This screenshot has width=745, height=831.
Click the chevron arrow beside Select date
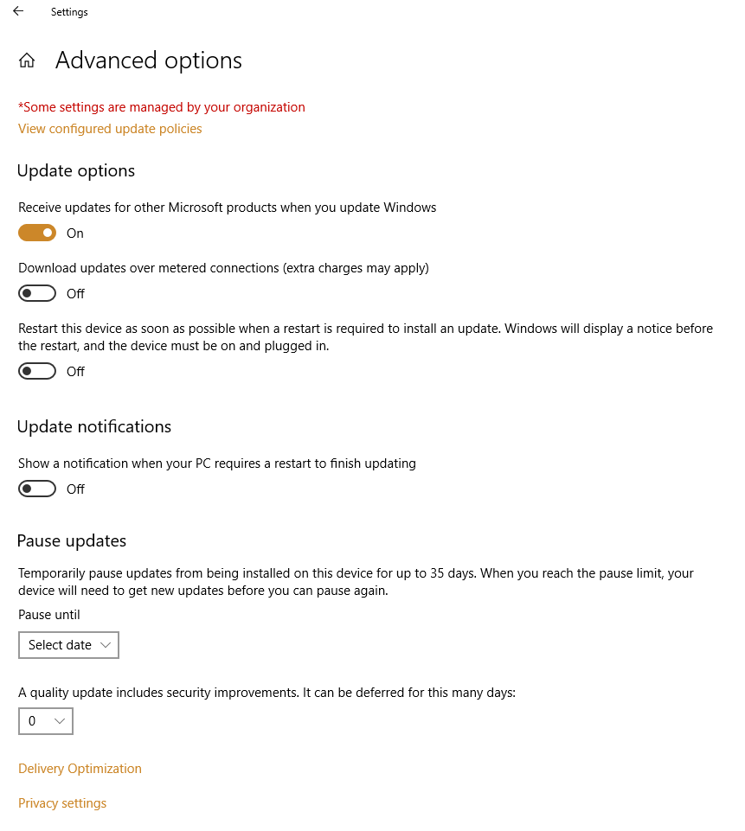(x=106, y=645)
